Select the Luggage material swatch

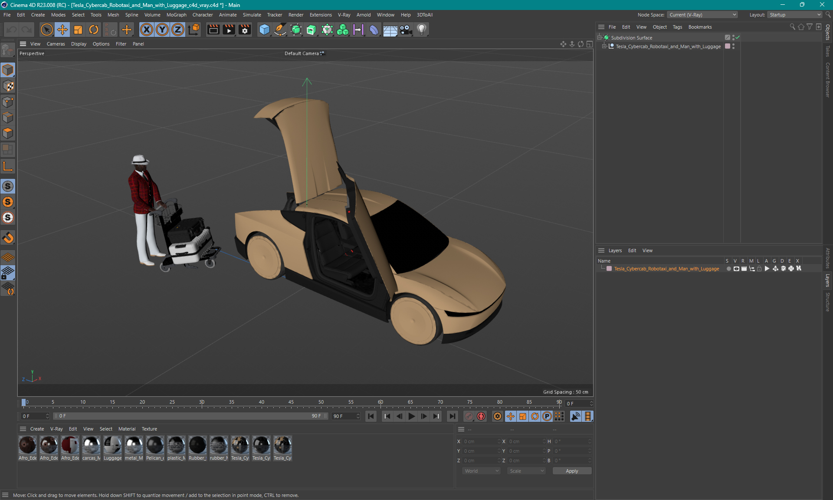point(112,448)
